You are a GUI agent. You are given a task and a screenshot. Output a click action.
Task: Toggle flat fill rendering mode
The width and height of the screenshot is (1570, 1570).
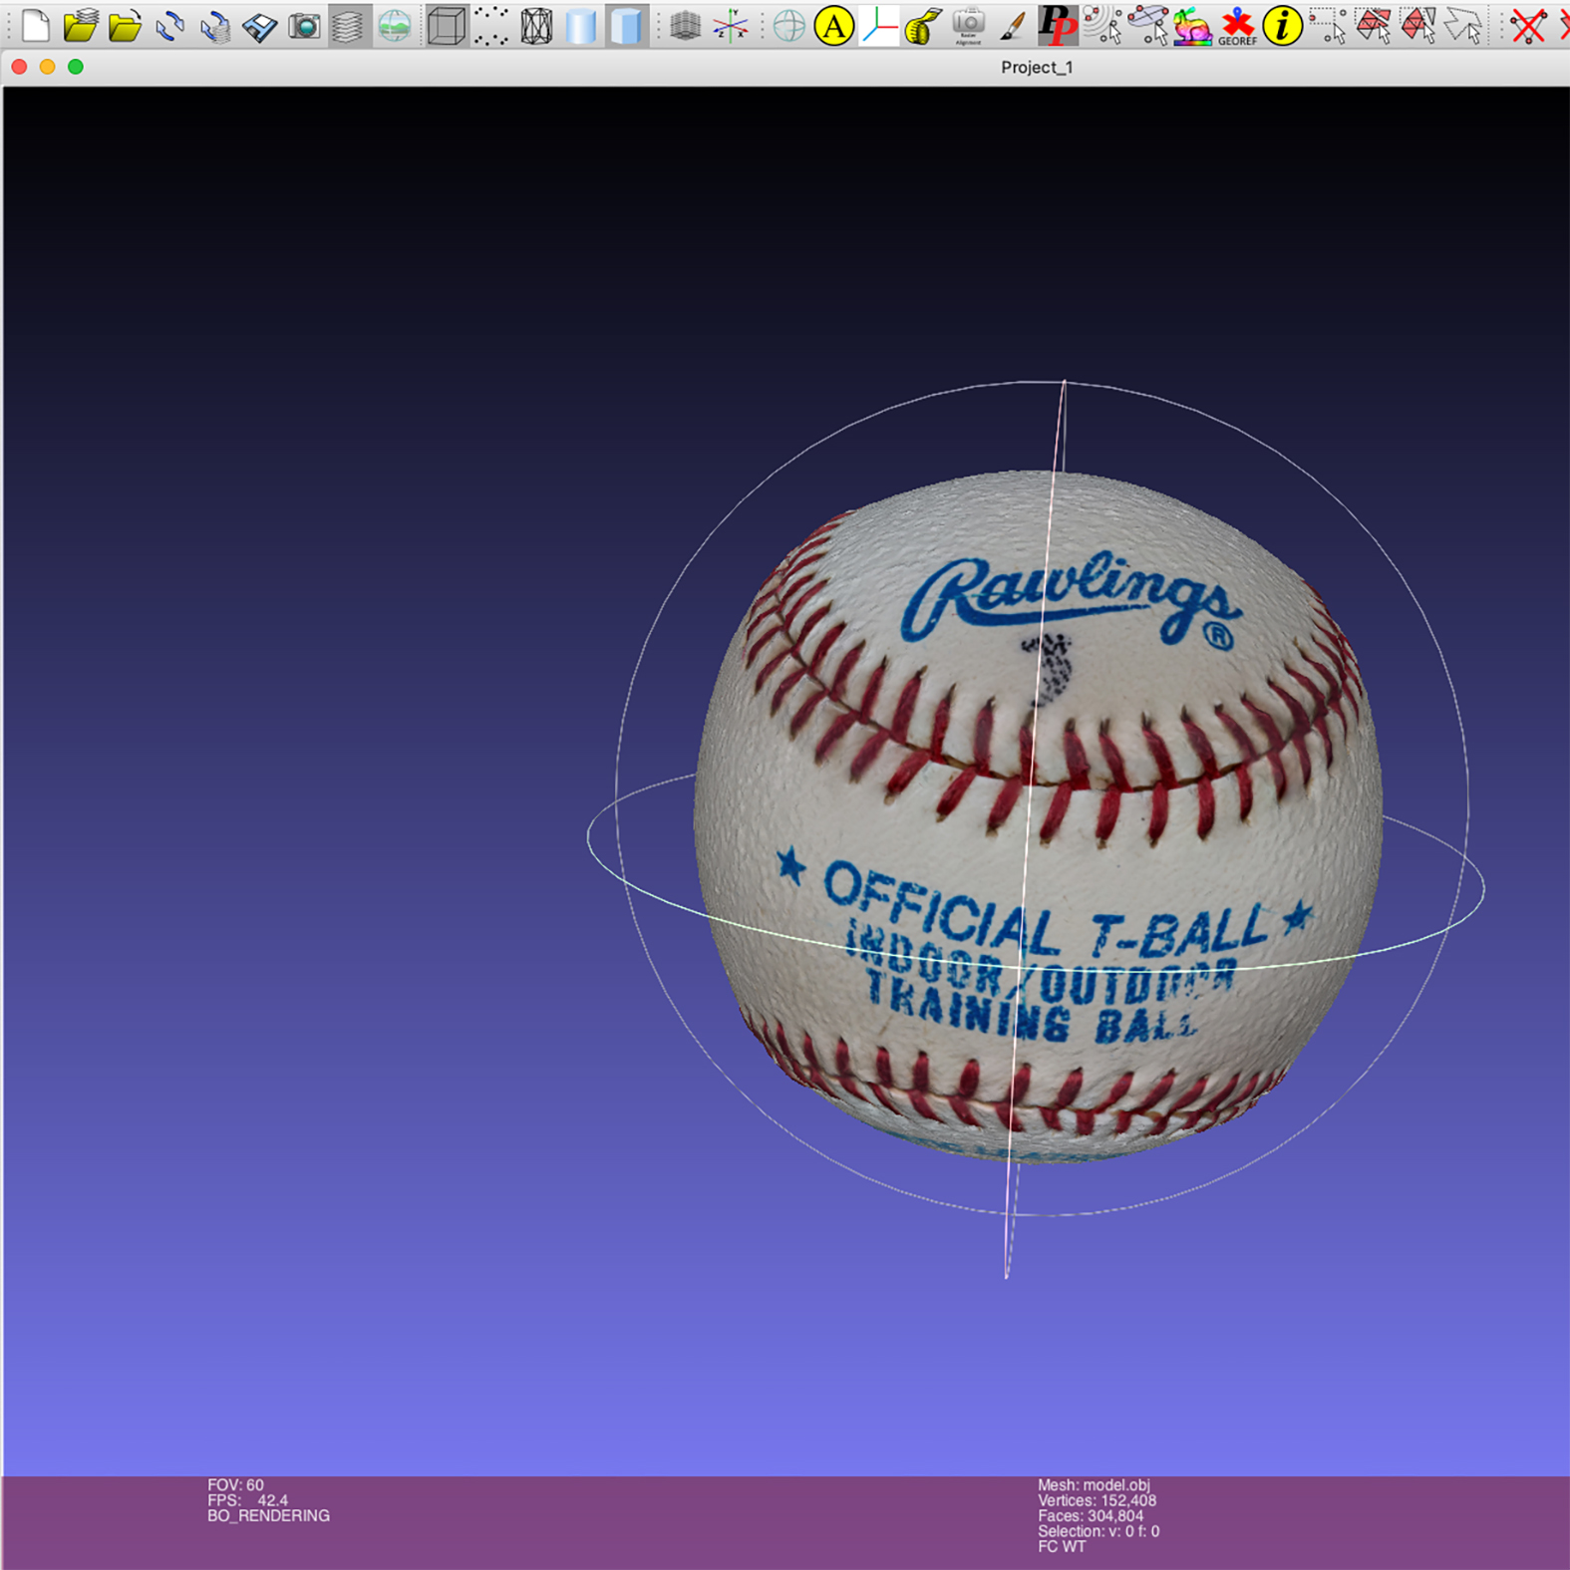pos(626,26)
